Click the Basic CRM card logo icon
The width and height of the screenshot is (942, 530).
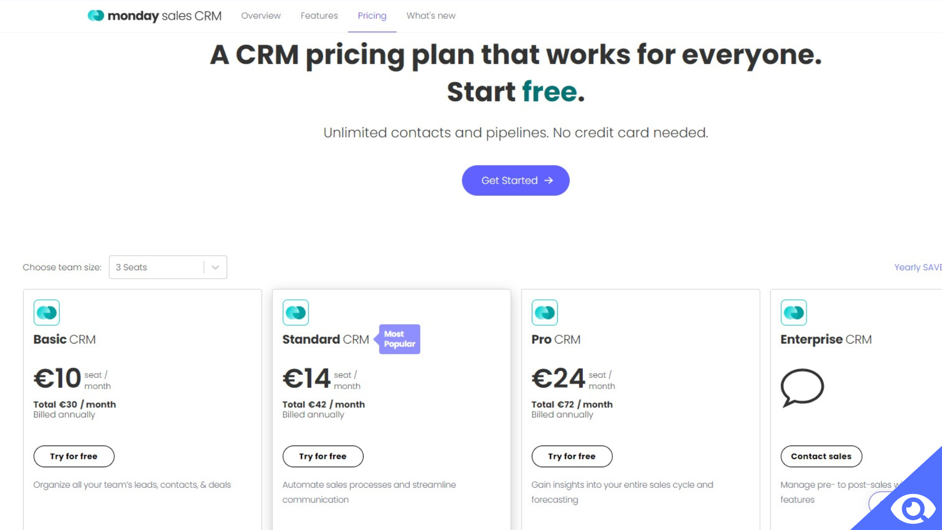(x=47, y=312)
